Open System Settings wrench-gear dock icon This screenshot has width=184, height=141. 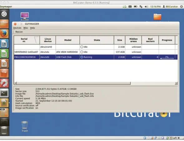tap(4, 83)
